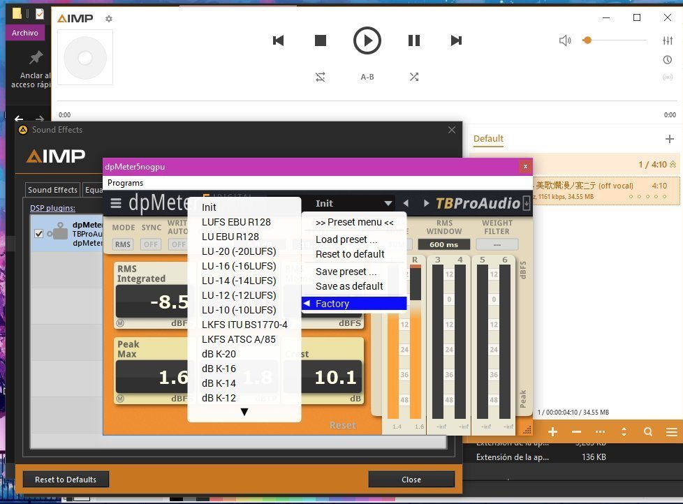Load previous preset with left arrow
683x504 pixels.
pyautogui.click(x=406, y=203)
